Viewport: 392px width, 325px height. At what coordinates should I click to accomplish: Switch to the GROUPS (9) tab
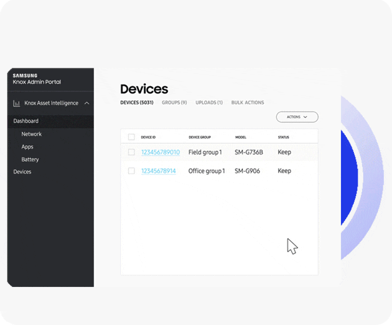(174, 103)
